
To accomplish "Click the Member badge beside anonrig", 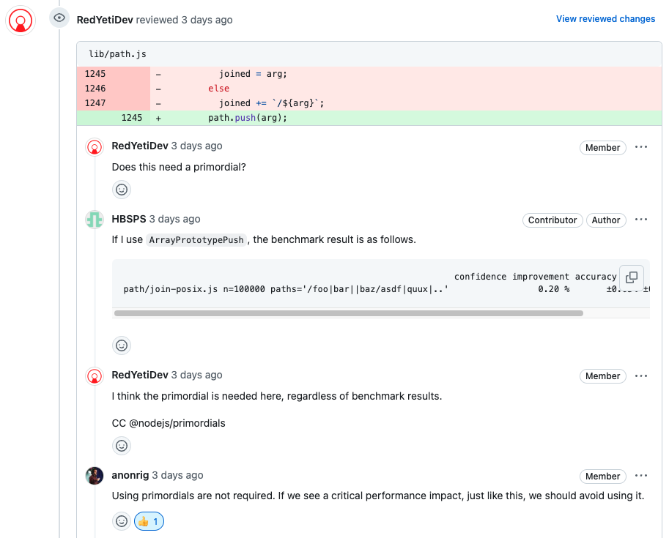I will pos(602,476).
